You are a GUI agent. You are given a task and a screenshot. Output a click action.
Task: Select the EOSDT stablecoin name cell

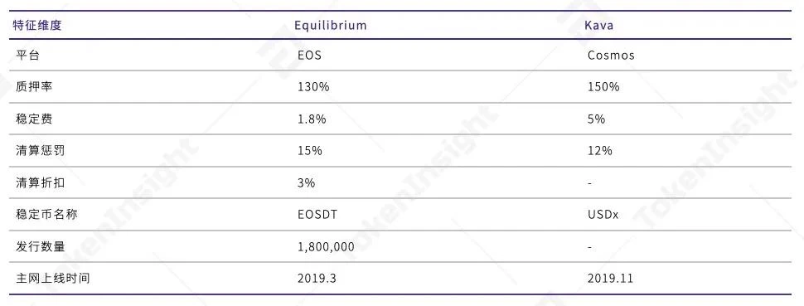317,215
